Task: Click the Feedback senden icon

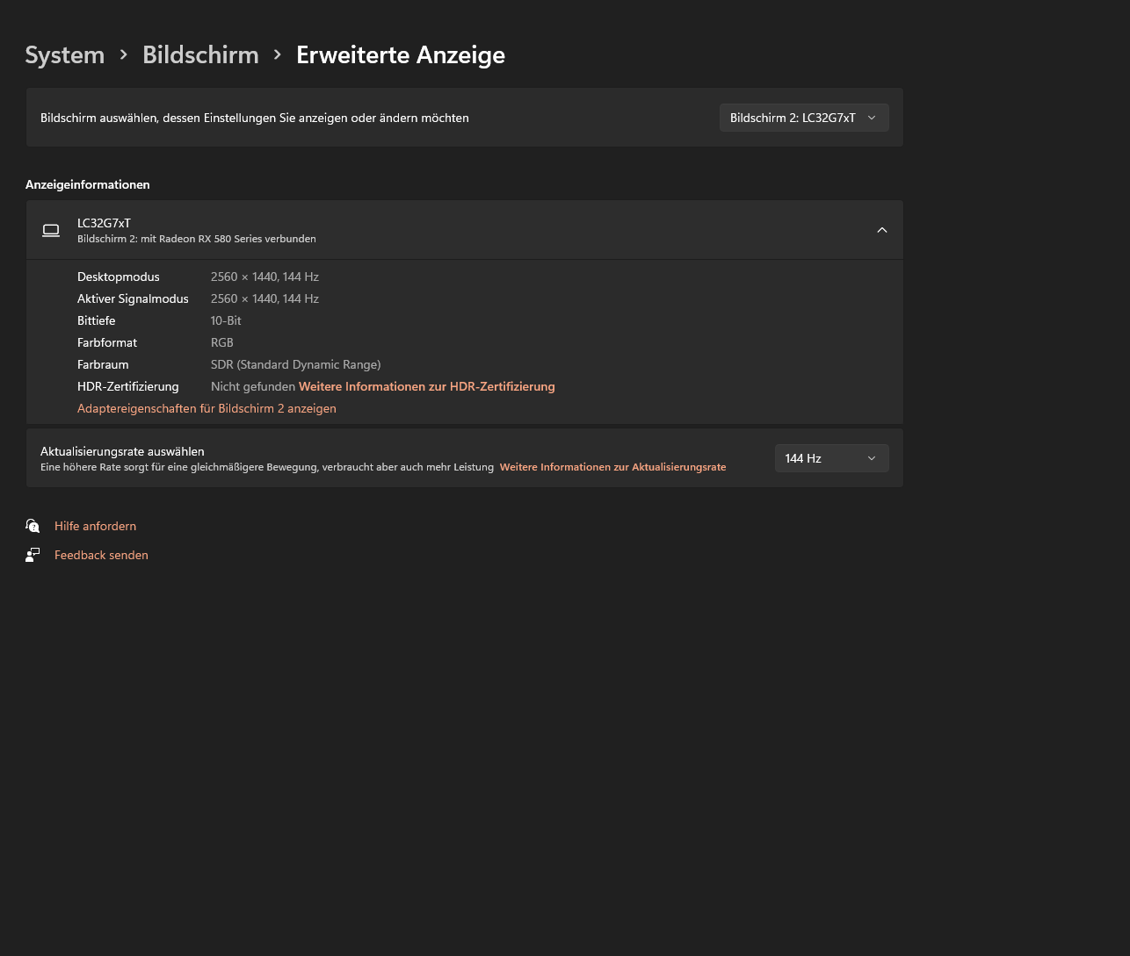Action: [x=33, y=555]
